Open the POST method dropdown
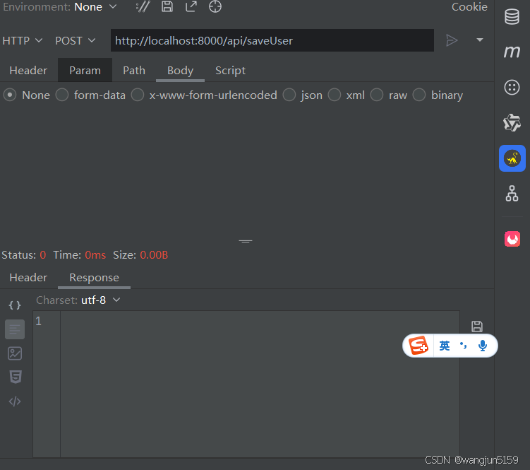530x470 pixels. pyautogui.click(x=76, y=40)
